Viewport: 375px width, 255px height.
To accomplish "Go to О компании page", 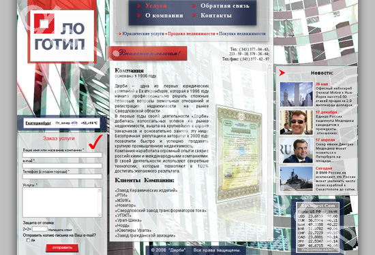I will point(164,16).
